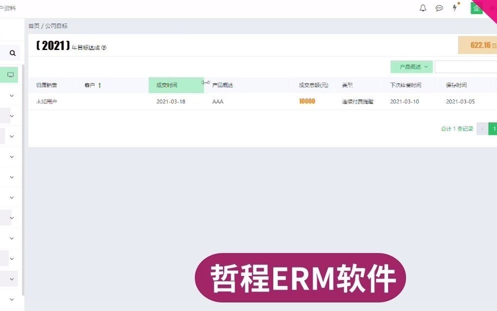Open the green 产品概述 filter dropdown
Image resolution: width=497 pixels, height=311 pixels.
pos(411,66)
